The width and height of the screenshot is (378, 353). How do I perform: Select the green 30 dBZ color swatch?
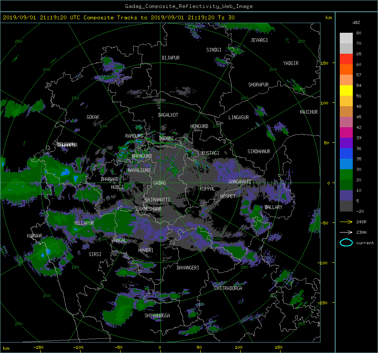tap(346, 175)
